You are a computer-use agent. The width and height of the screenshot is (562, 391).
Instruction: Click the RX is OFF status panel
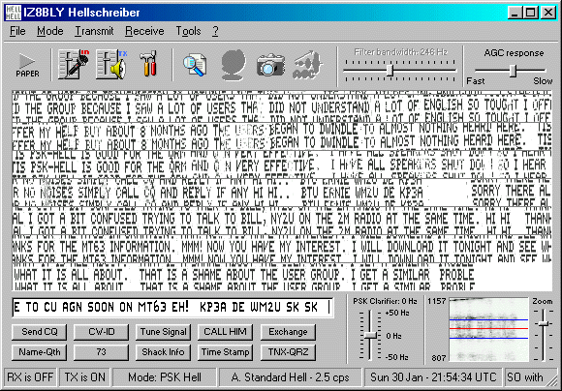click(x=30, y=377)
